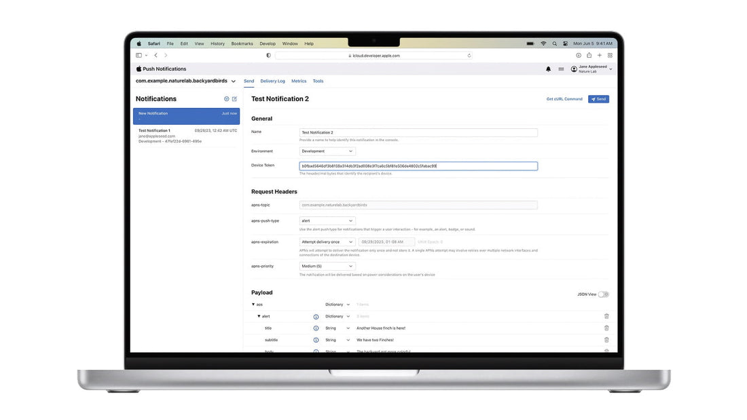The height and width of the screenshot is (420, 747).
Task: Click the privacy shield icon beside the address bar
Action: (x=268, y=55)
